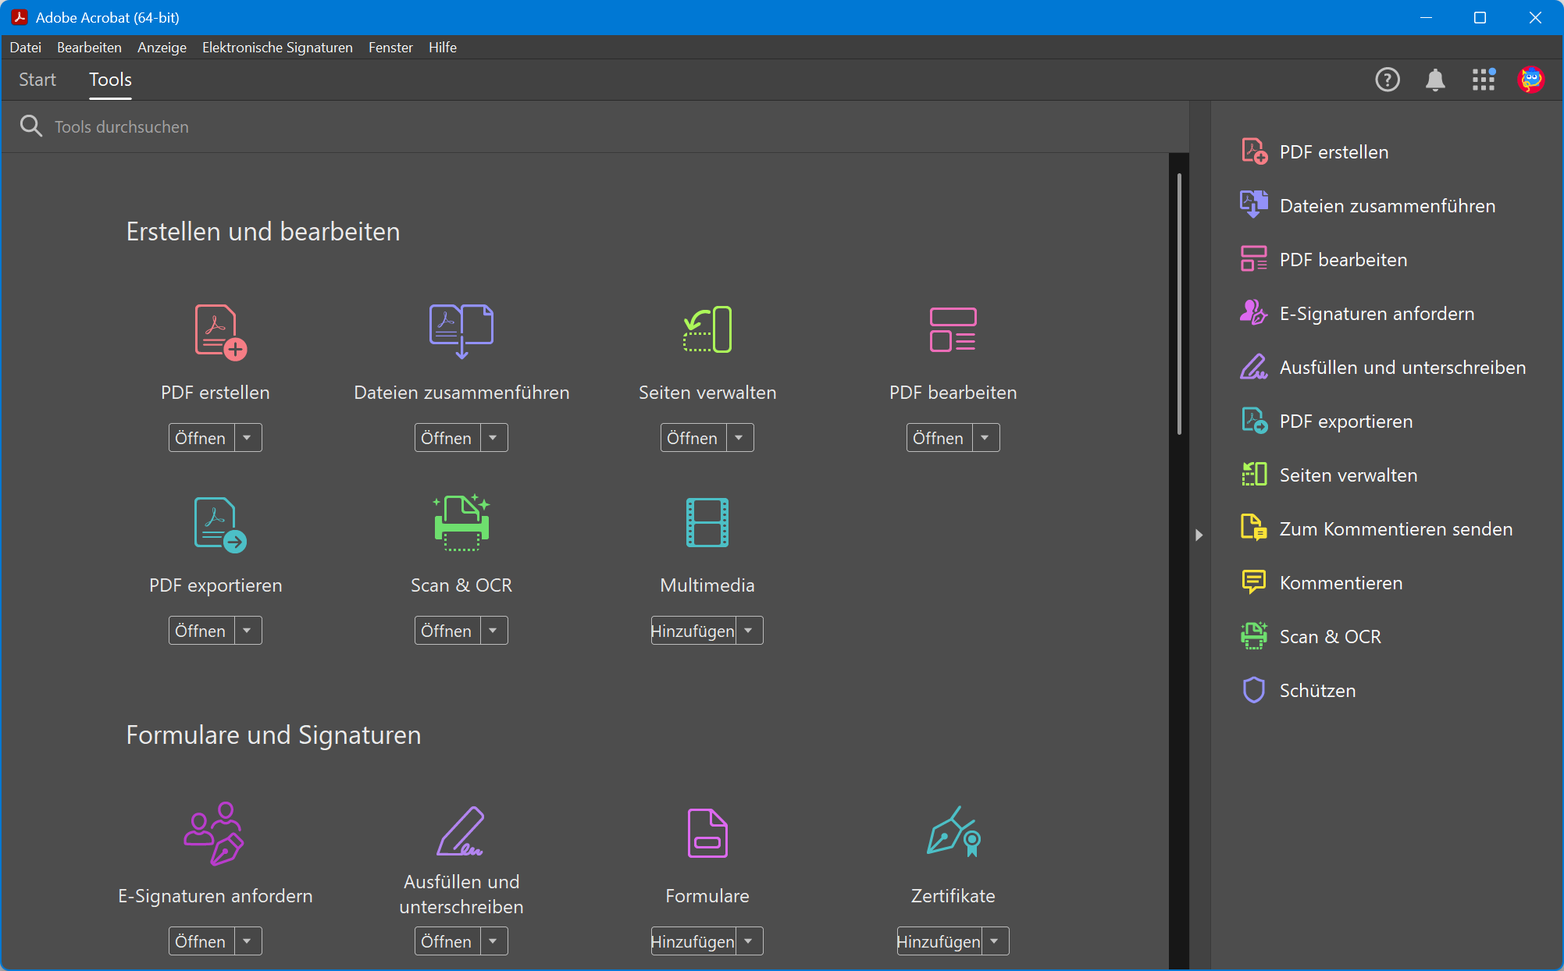
Task: Select Scan & OCR in right sidebar
Action: click(1311, 637)
